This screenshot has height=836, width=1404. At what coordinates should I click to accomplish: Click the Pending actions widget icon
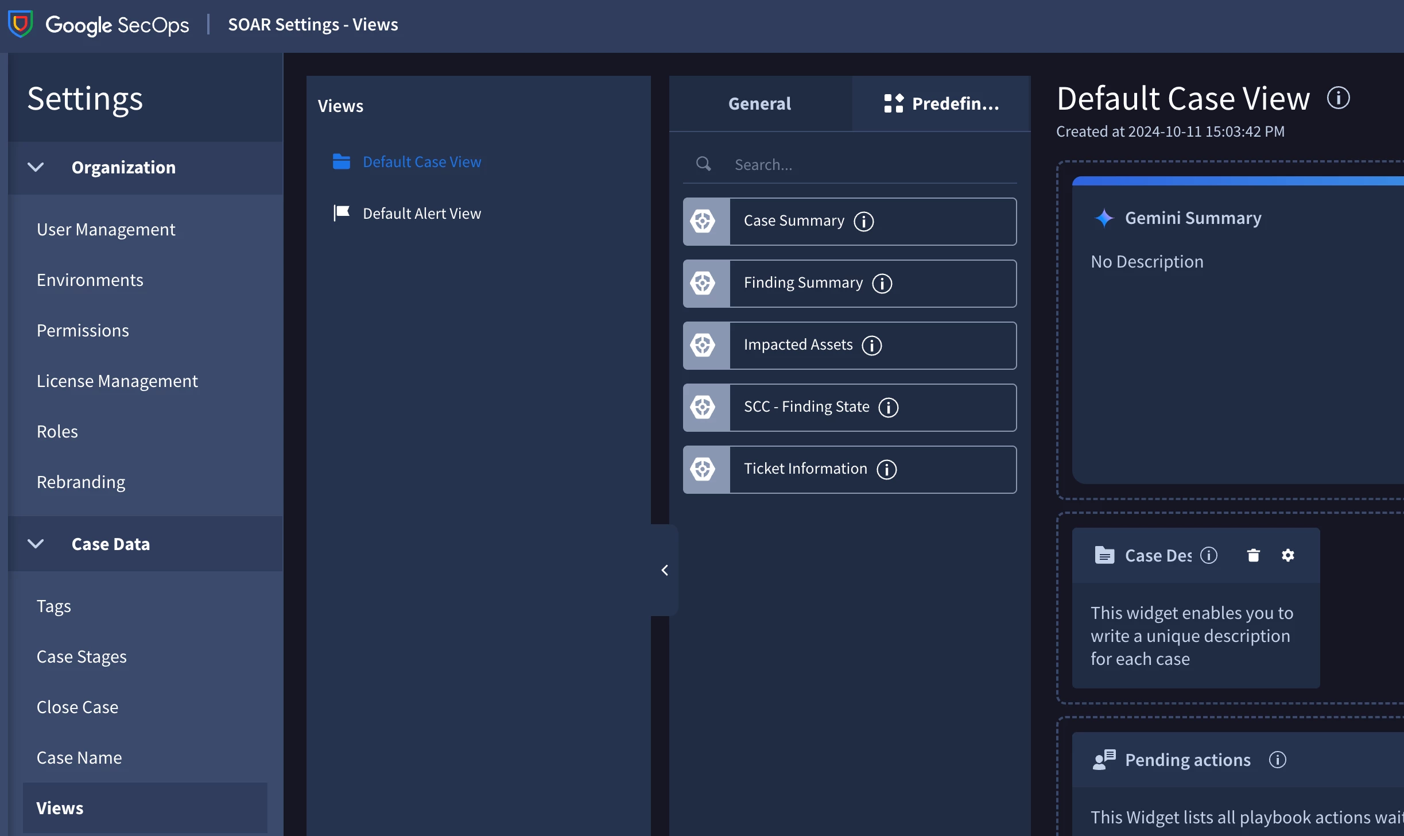coord(1104,760)
